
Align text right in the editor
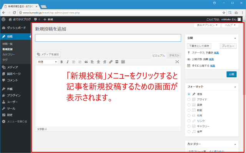pos(105,62)
